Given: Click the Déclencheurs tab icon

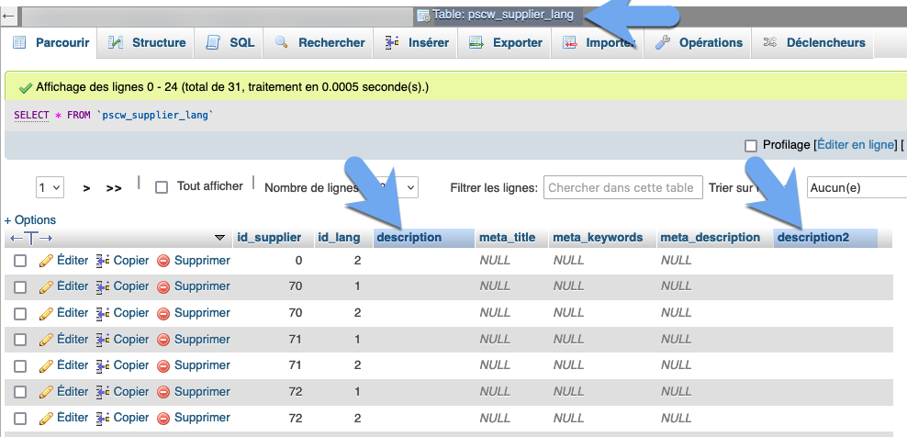Looking at the screenshot, I should point(769,43).
